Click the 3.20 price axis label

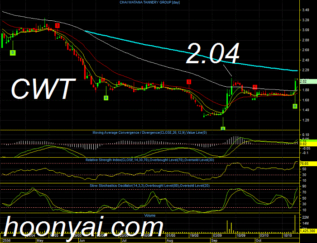point(306,20)
